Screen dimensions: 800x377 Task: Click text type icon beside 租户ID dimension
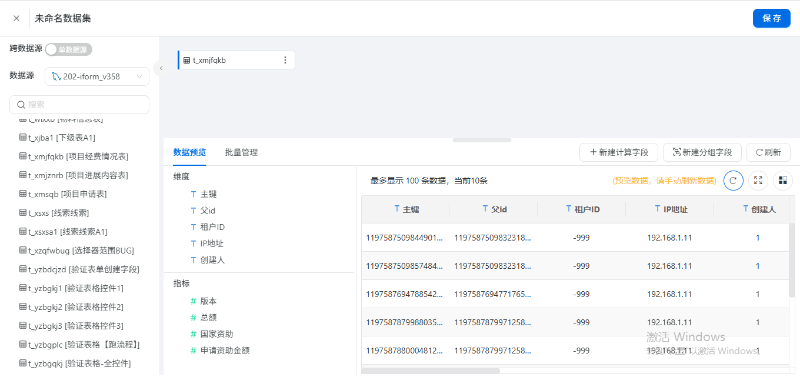[x=194, y=227]
